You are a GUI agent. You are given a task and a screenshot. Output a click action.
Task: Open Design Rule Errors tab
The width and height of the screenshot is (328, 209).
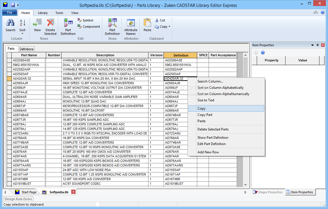[x=19, y=199]
